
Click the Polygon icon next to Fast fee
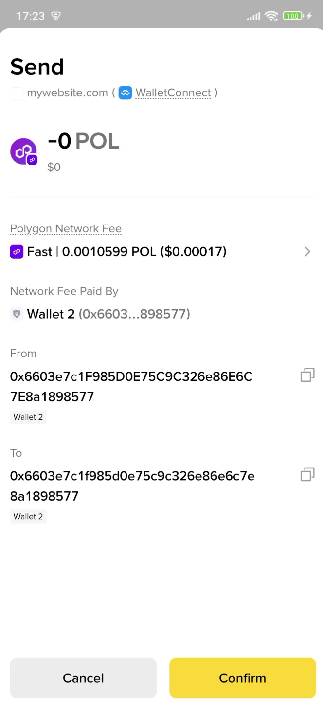point(17,251)
